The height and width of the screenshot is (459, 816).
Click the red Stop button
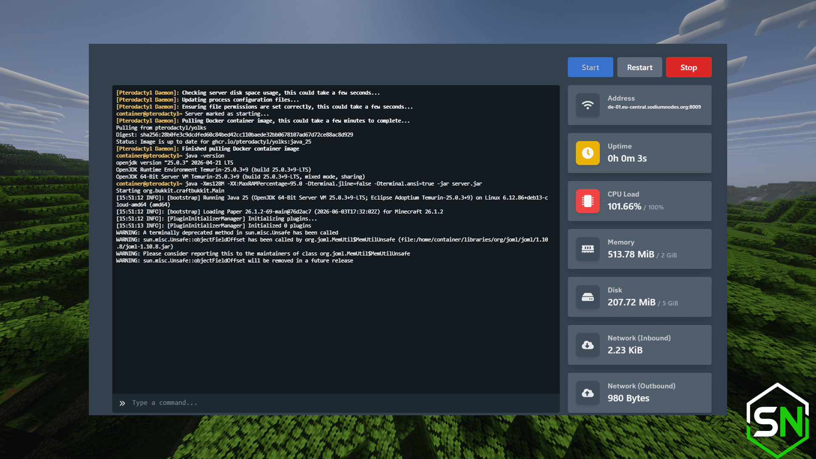688,67
